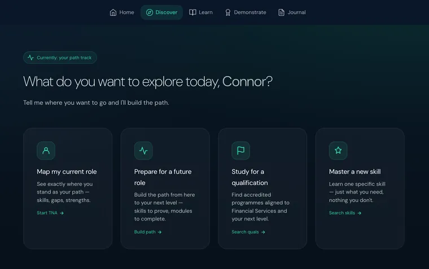This screenshot has height=269, width=429.
Task: Follow the Build path link
Action: coord(148,232)
